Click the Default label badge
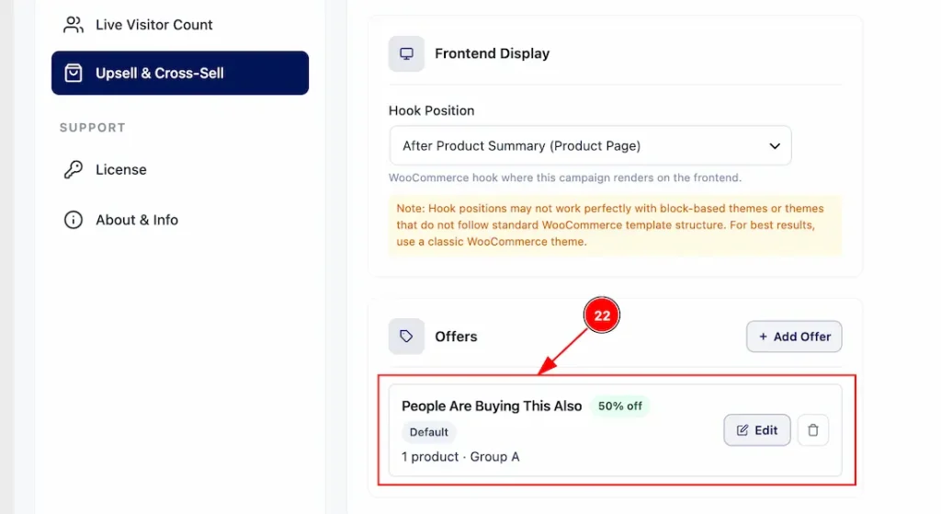Viewport: 941px width, 514px height. (429, 432)
